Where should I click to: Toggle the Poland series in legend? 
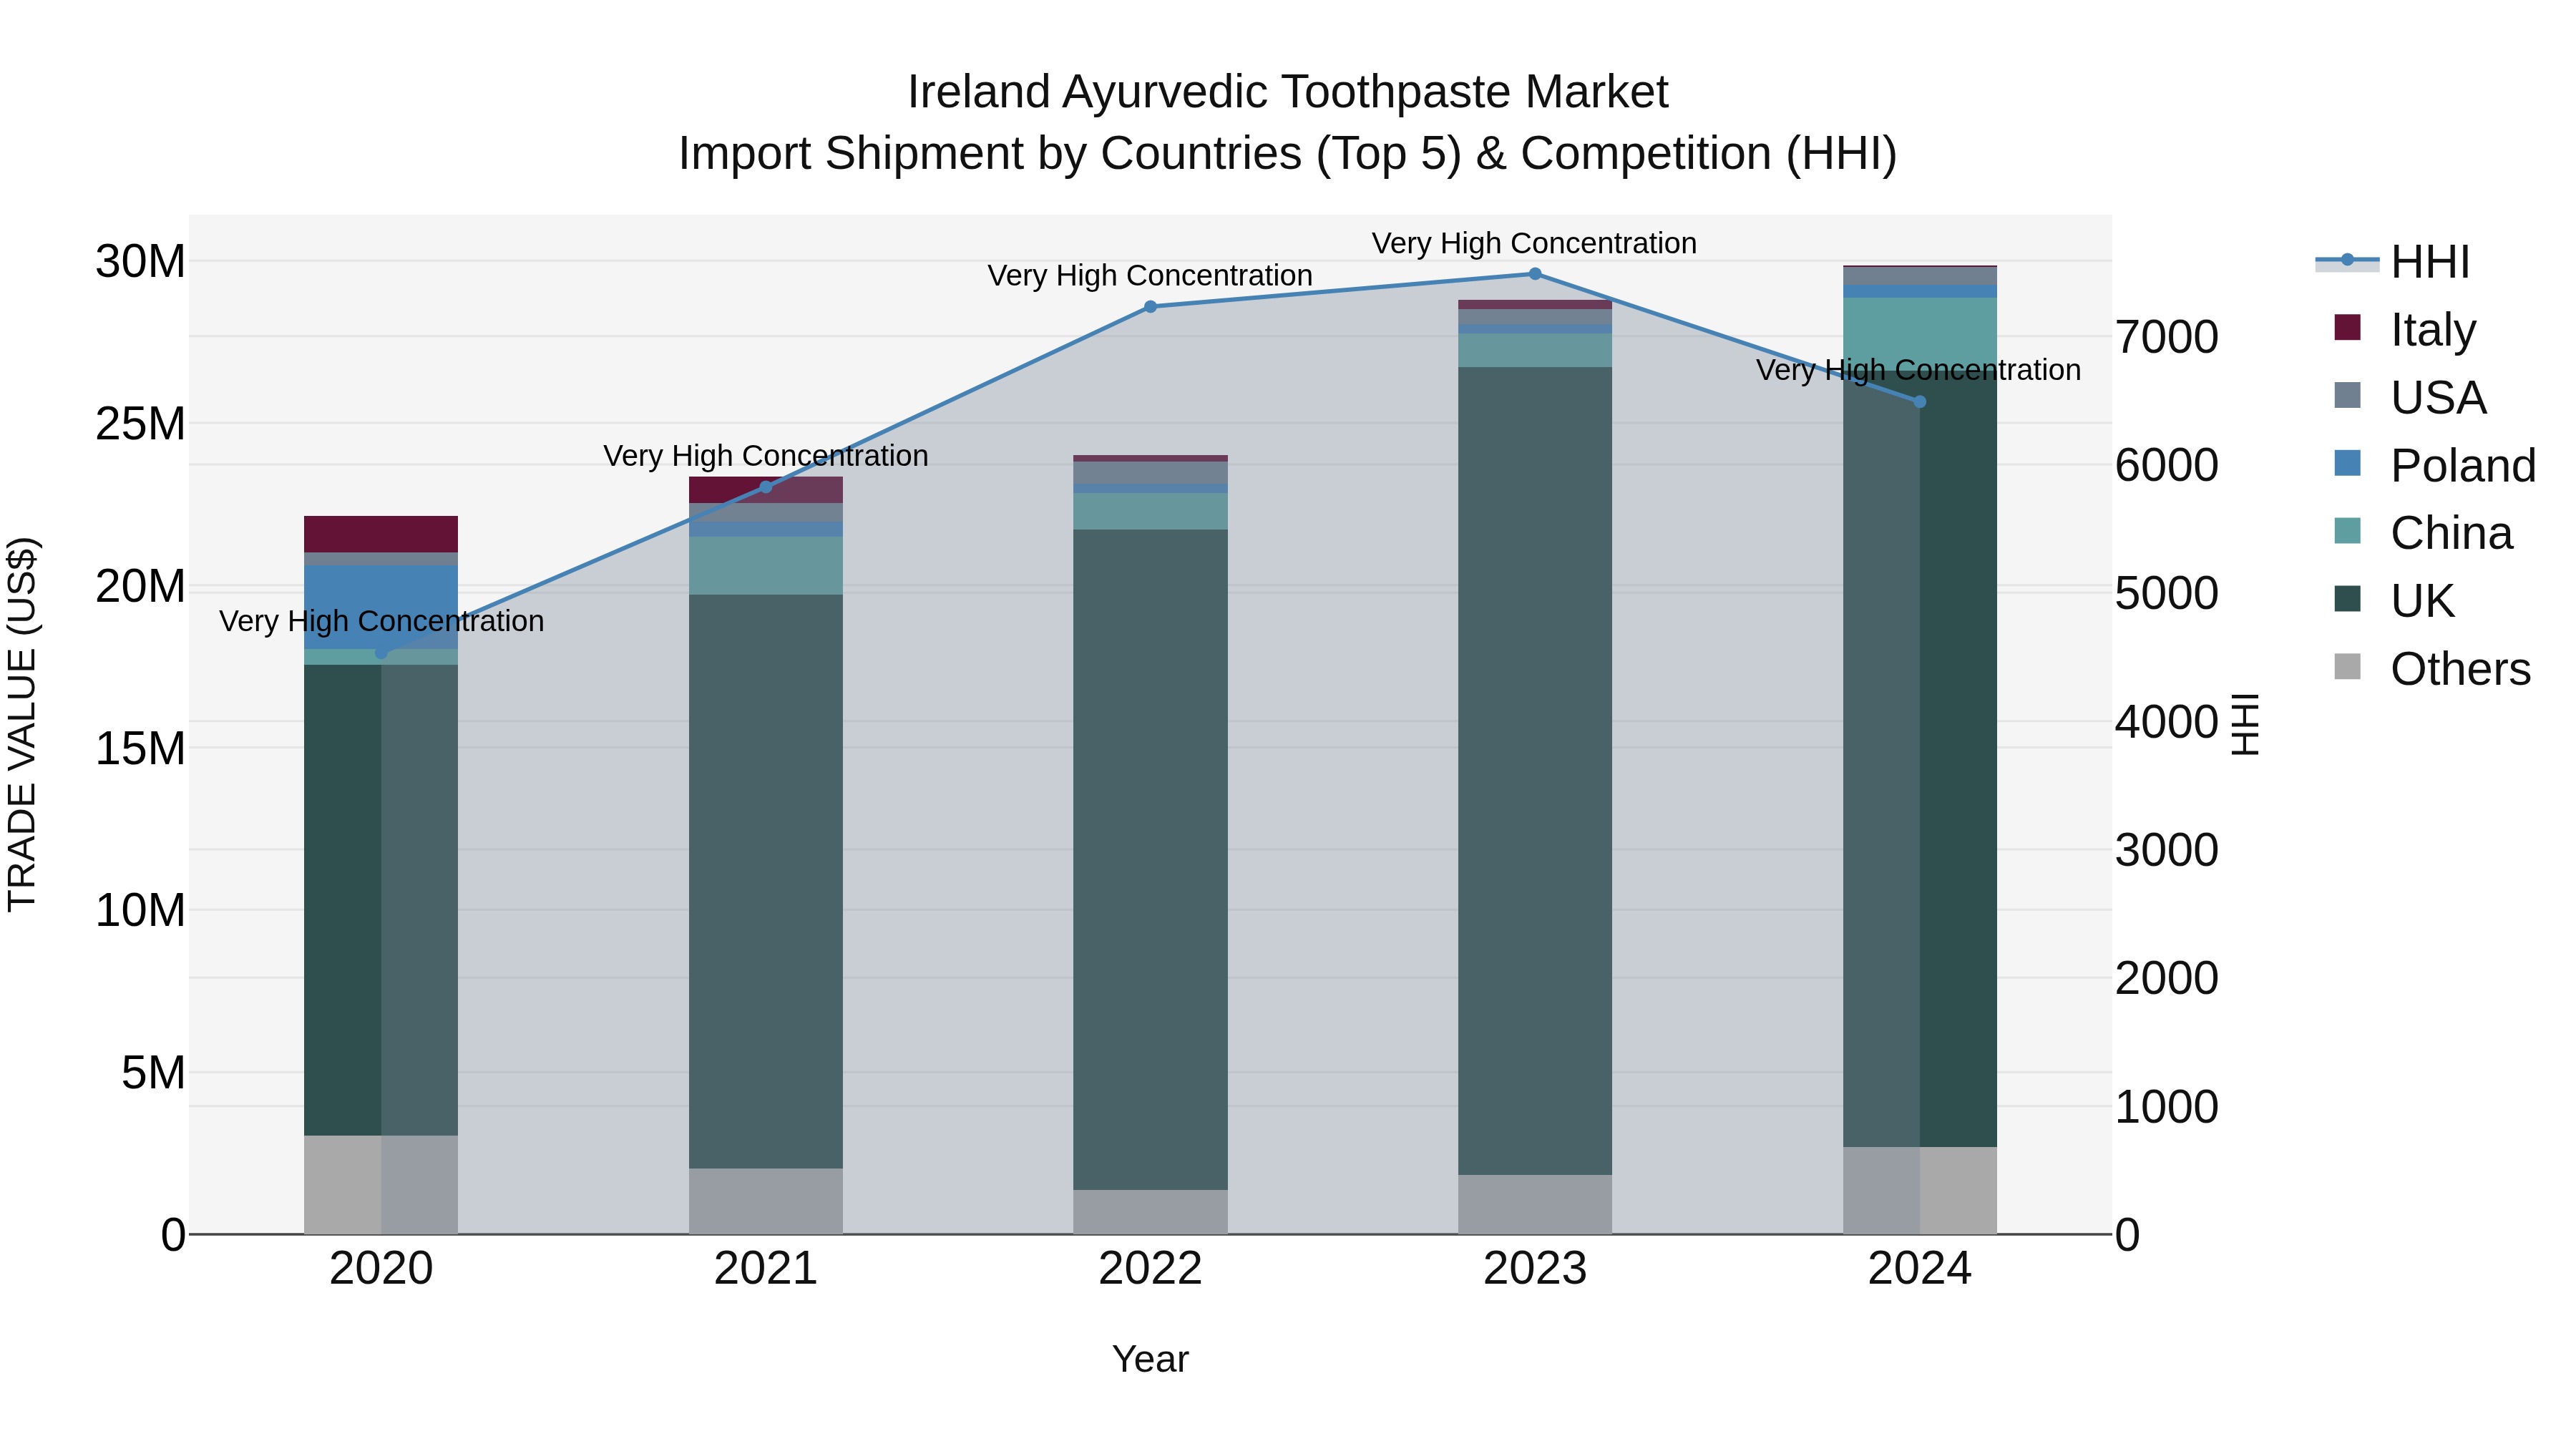coord(2434,465)
